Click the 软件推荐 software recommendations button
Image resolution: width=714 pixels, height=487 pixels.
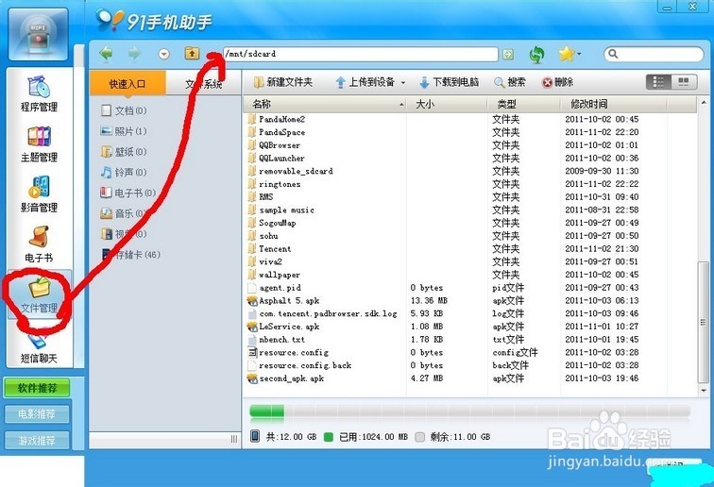click(x=38, y=388)
